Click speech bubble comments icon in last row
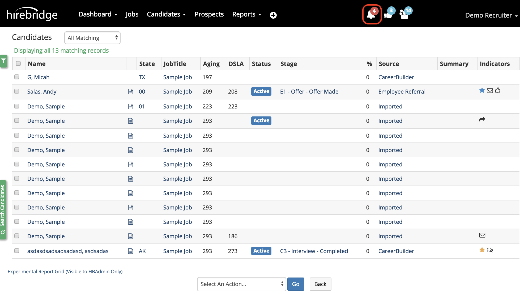The width and height of the screenshot is (520, 294). click(490, 250)
